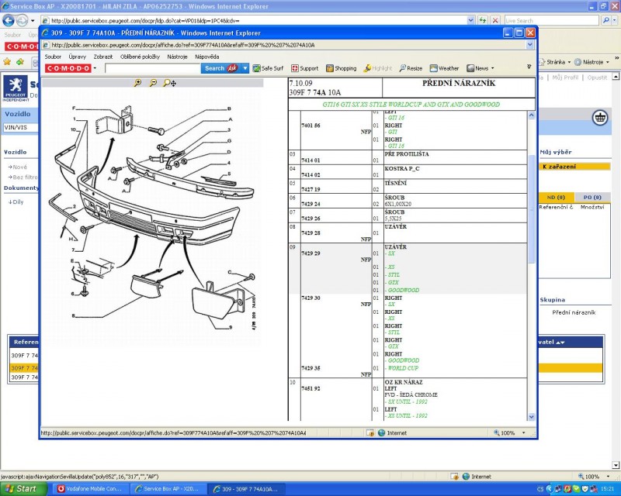This screenshot has height=496, width=621.
Task: Open the popup address bar dropdown
Action: click(530, 45)
